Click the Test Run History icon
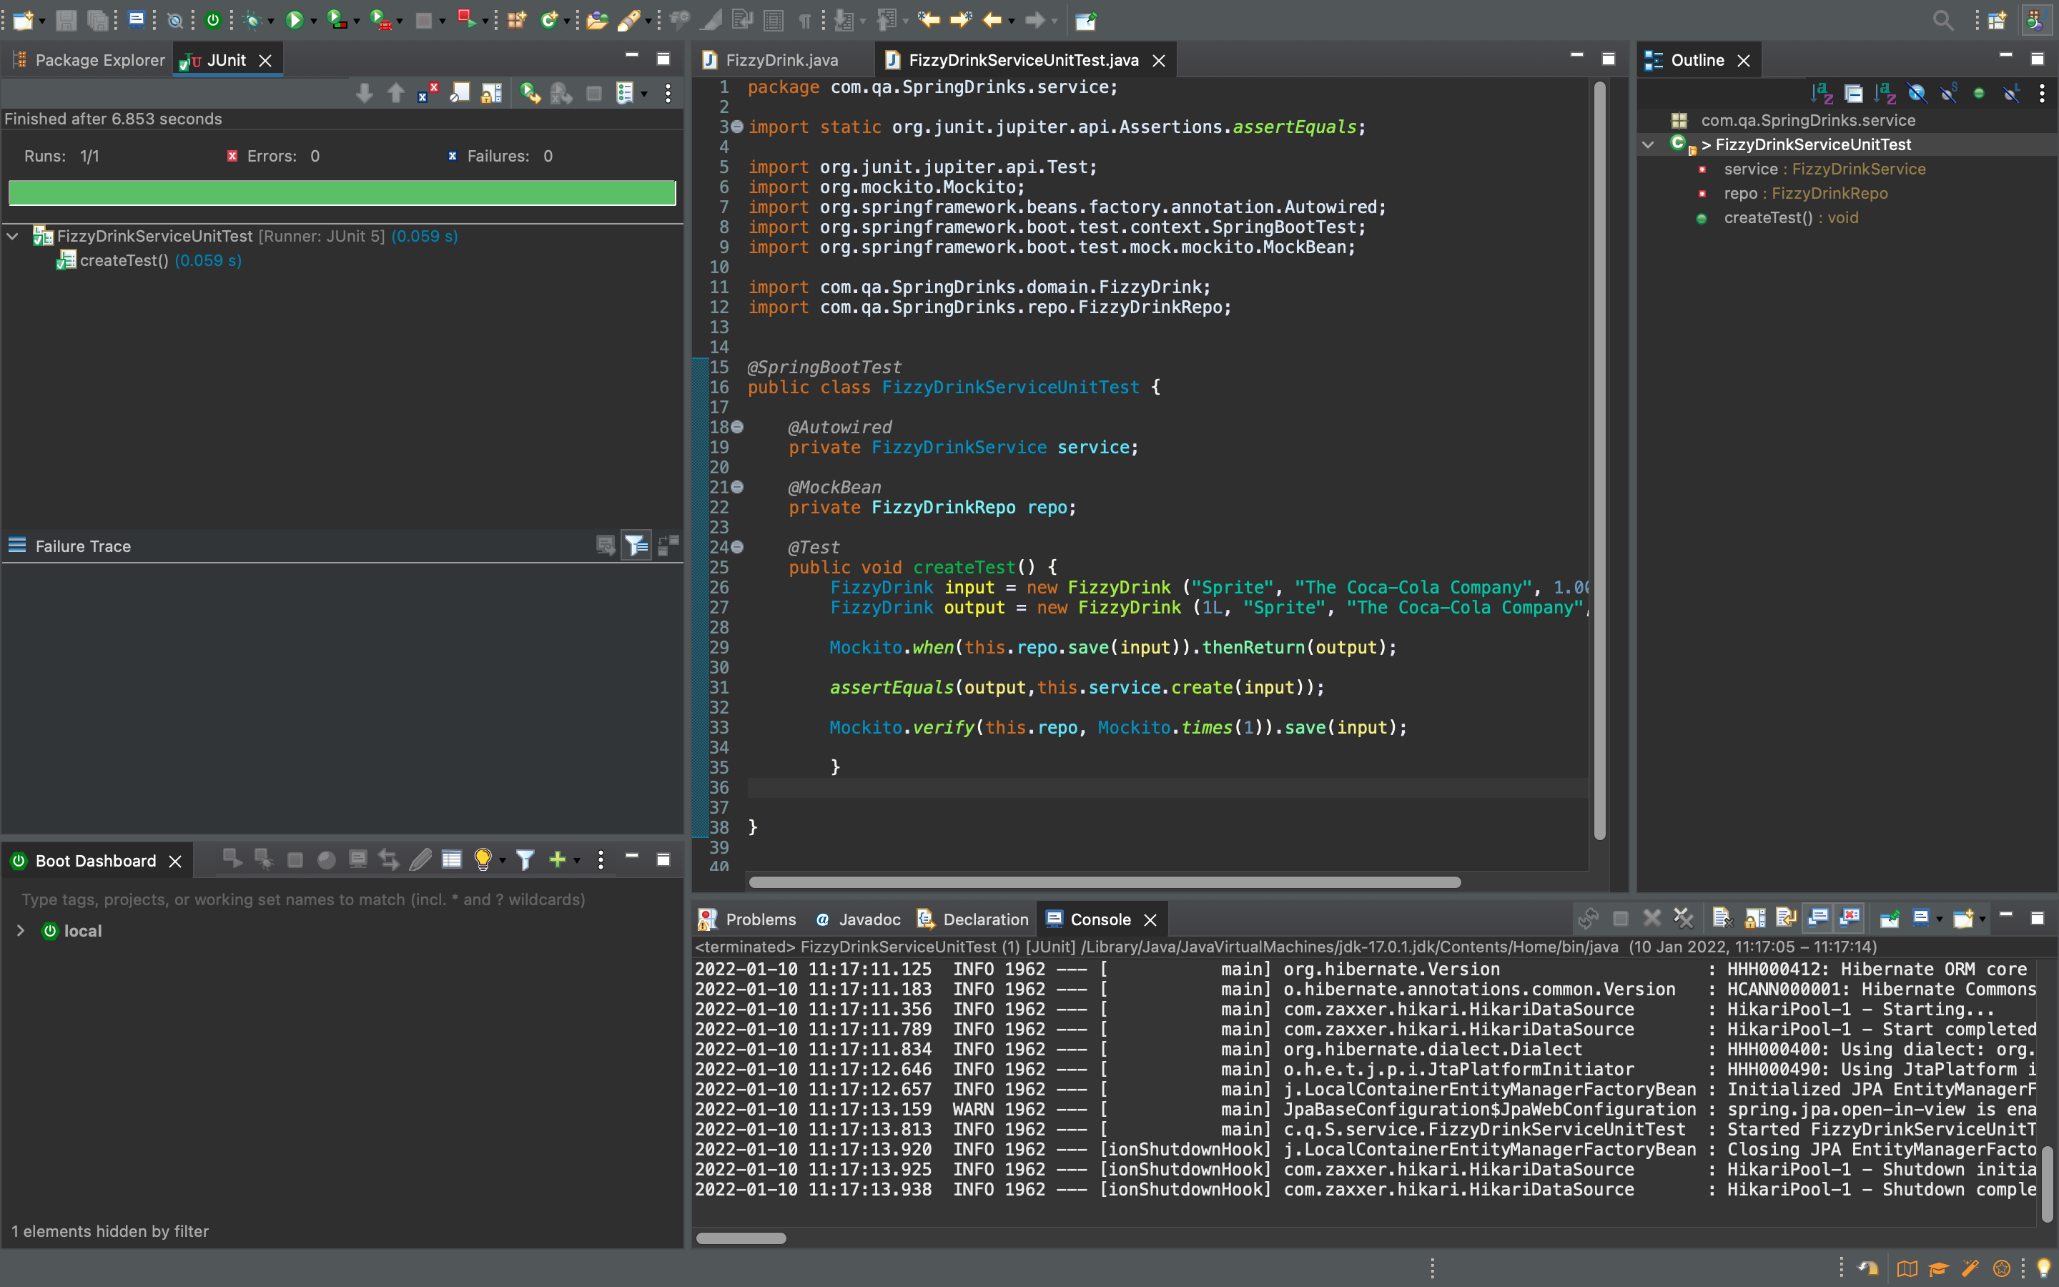Viewport: 2059px width, 1287px height. pos(626,94)
